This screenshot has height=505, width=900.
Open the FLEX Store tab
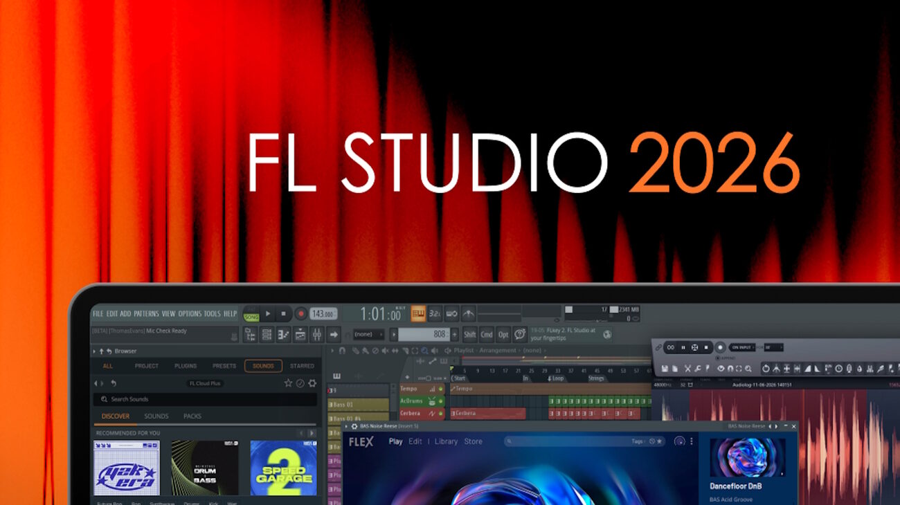tap(474, 441)
